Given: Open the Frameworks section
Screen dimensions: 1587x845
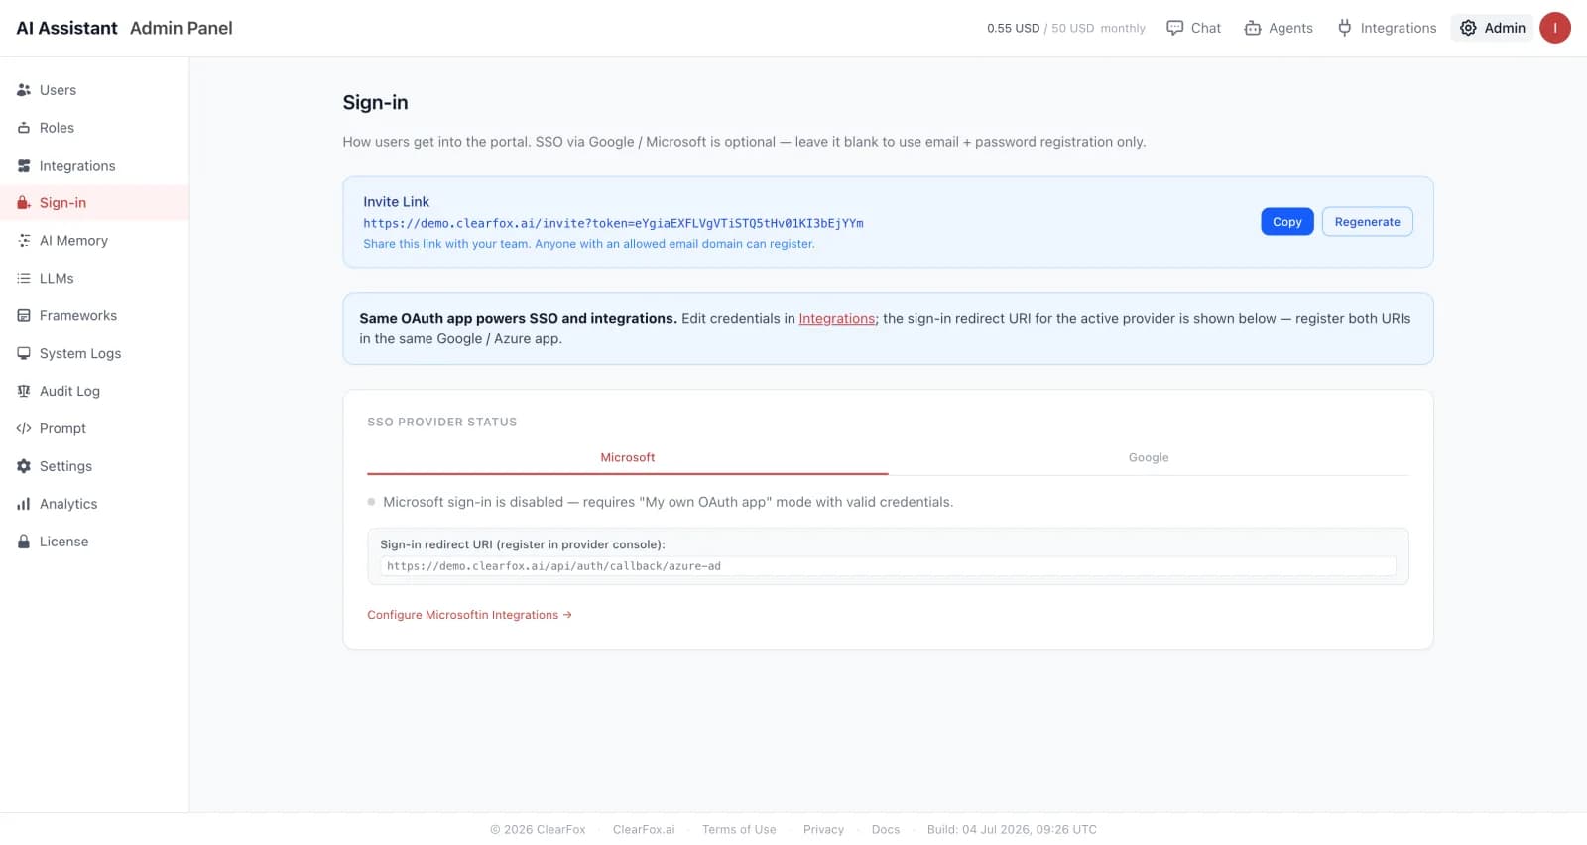Looking at the screenshot, I should [94, 316].
